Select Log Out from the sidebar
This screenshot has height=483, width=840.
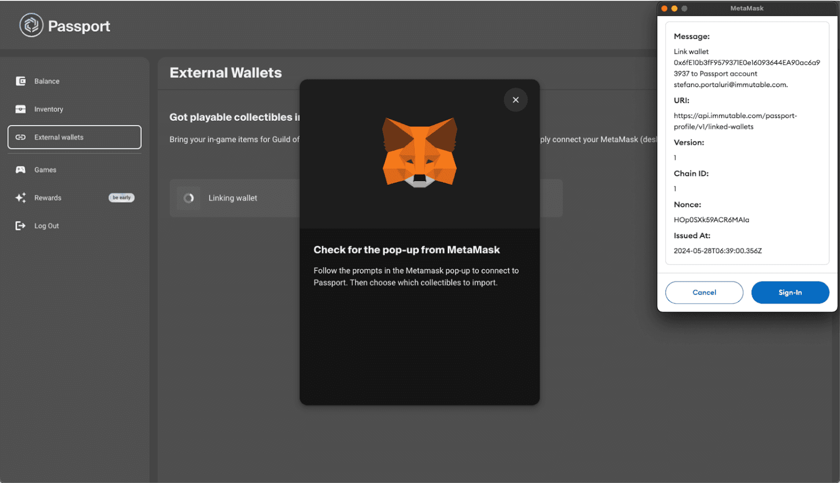[46, 226]
